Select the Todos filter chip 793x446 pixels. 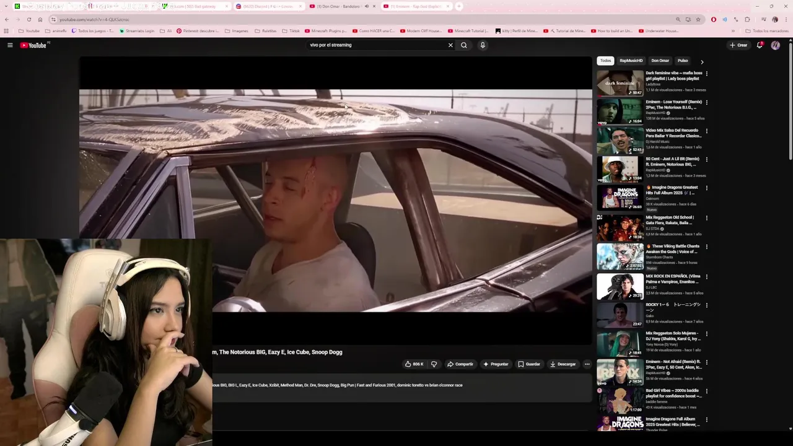pos(605,61)
